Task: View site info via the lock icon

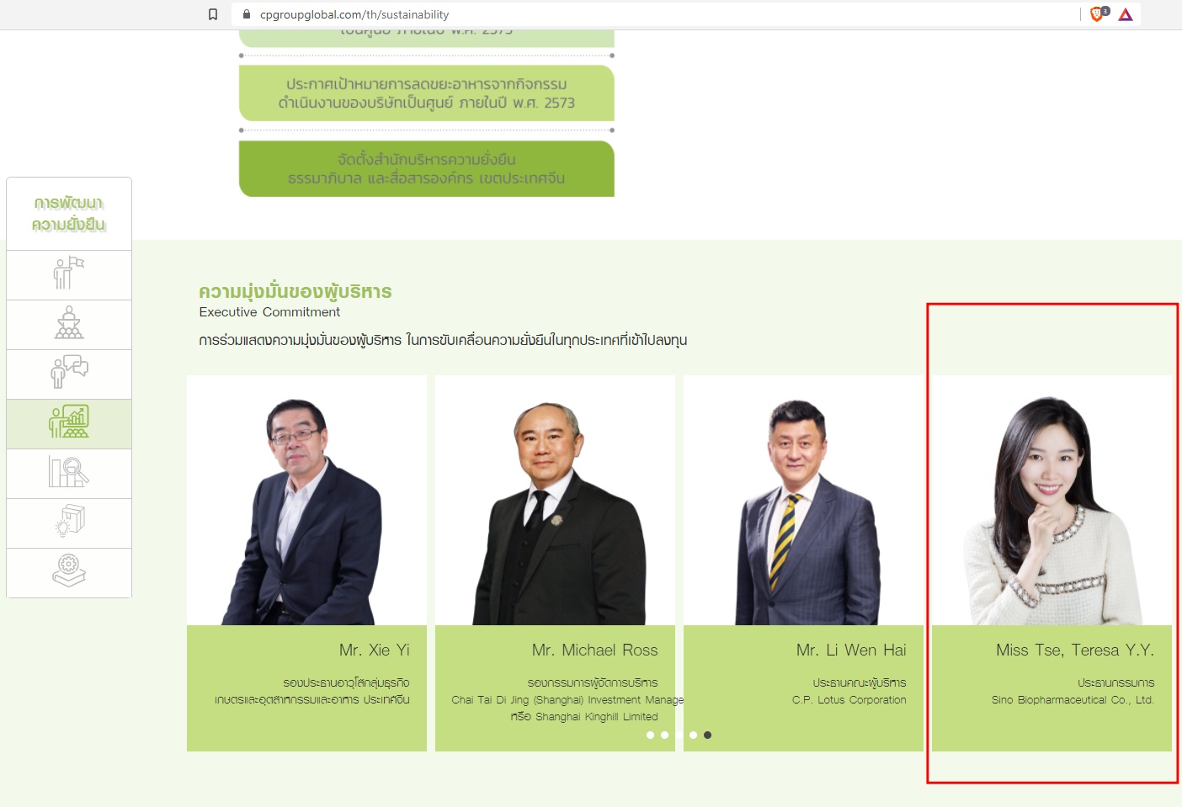Action: pyautogui.click(x=247, y=14)
